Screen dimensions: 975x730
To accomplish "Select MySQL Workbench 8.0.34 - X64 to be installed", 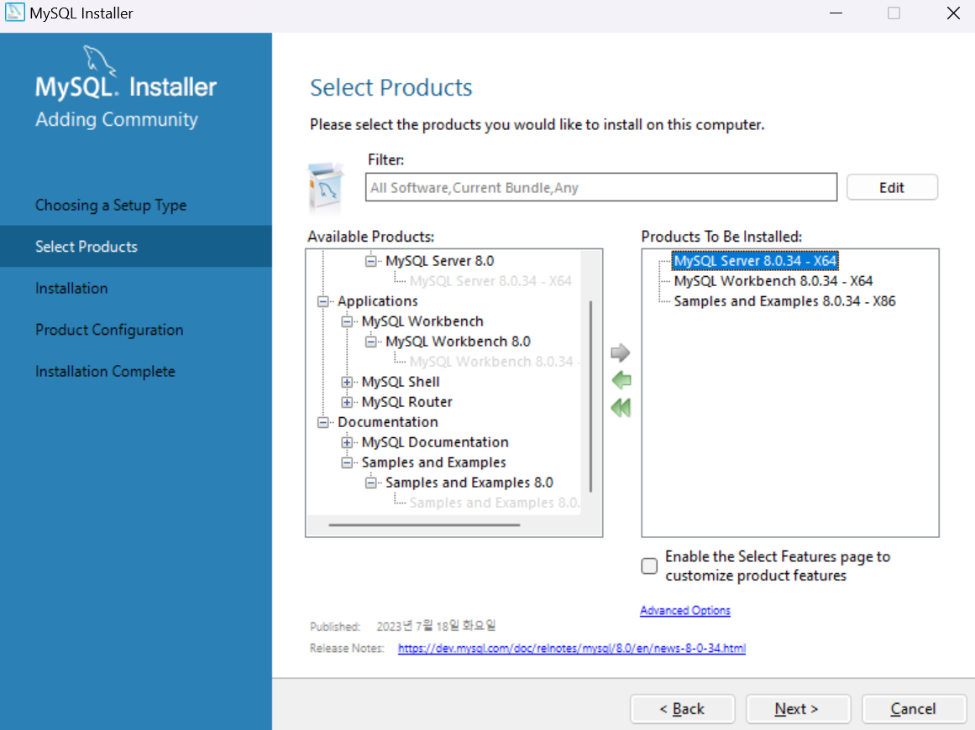I will (773, 281).
